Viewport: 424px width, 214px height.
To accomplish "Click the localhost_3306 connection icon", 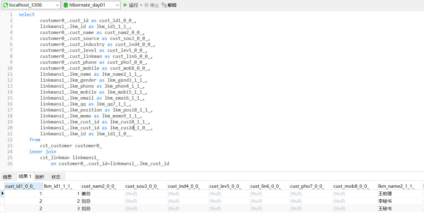I will point(5,5).
